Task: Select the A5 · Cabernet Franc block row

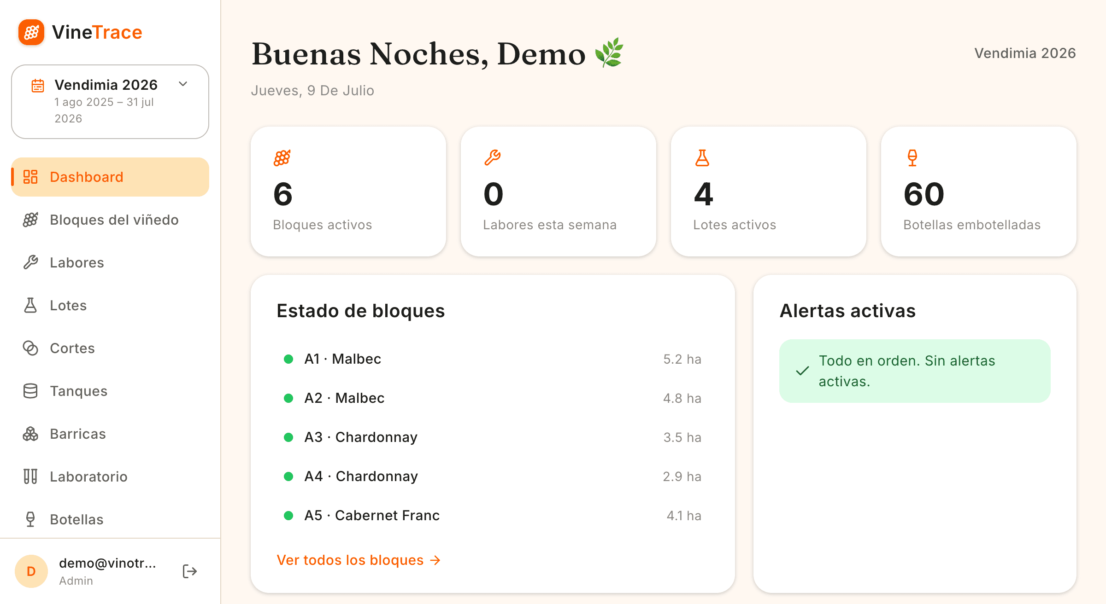Action: (493, 516)
